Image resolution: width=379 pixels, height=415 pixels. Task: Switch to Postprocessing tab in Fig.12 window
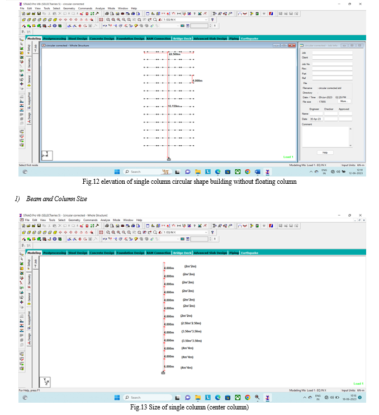[55, 39]
